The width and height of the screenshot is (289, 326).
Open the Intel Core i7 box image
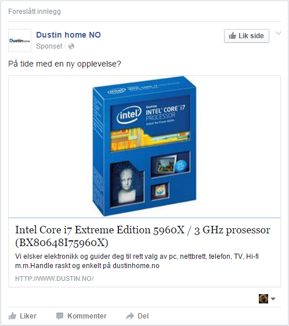pos(144,146)
